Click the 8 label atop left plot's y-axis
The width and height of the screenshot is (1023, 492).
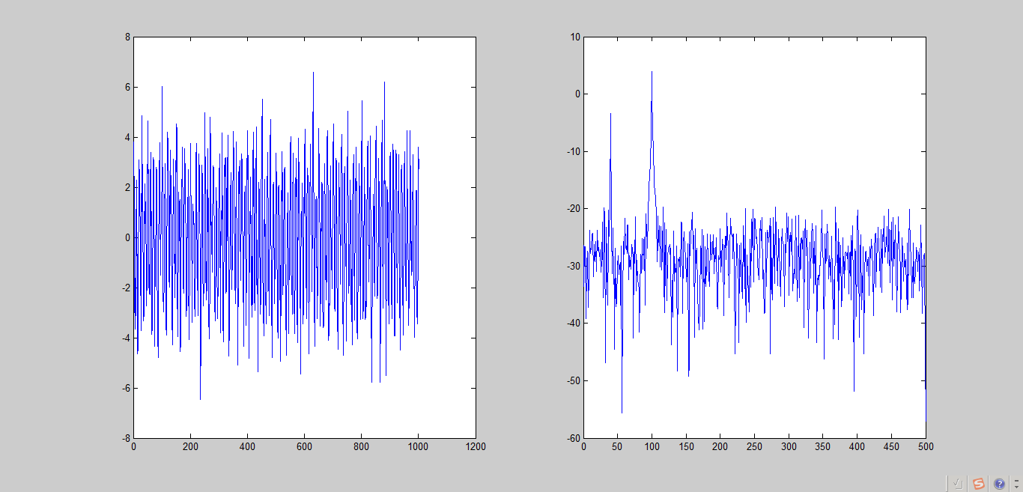(127, 37)
